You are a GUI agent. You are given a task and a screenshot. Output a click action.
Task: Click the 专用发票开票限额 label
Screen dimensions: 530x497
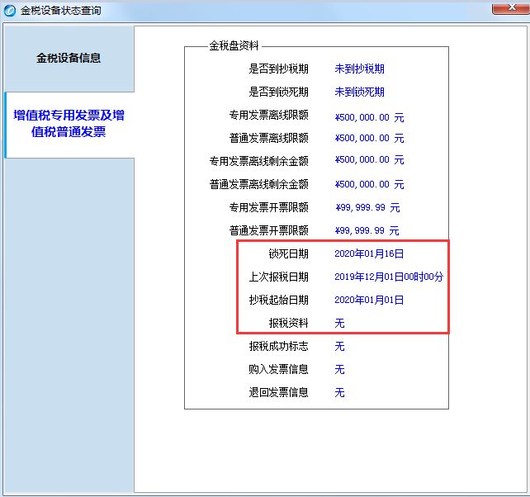(x=269, y=207)
